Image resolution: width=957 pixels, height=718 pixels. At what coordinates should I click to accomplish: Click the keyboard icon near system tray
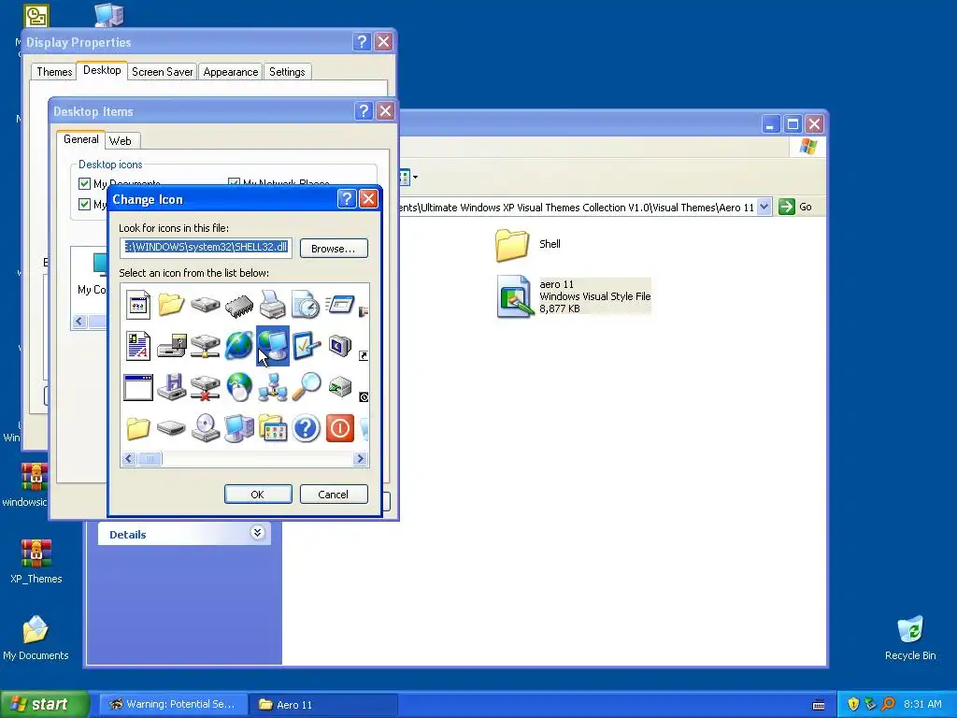point(819,705)
